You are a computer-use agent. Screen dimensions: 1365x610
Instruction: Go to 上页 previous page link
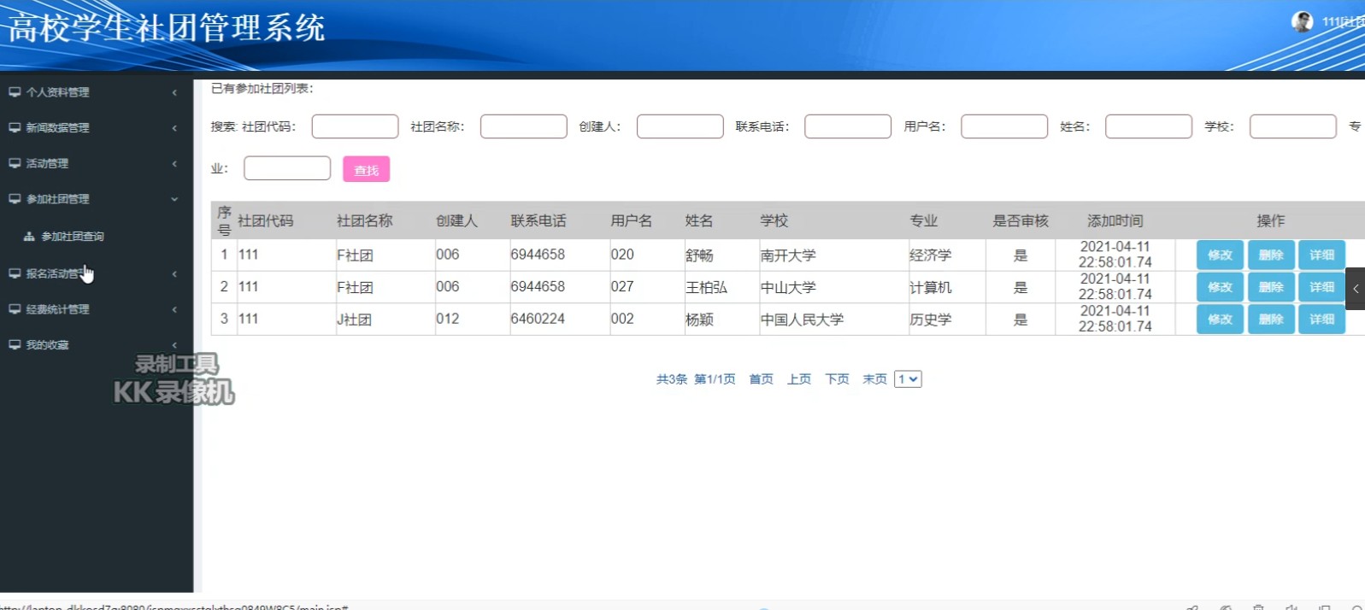799,379
